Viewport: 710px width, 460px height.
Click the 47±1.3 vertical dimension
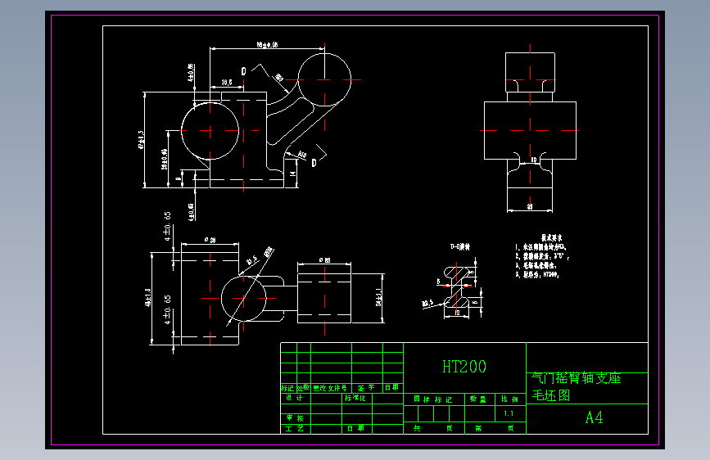[x=141, y=140]
